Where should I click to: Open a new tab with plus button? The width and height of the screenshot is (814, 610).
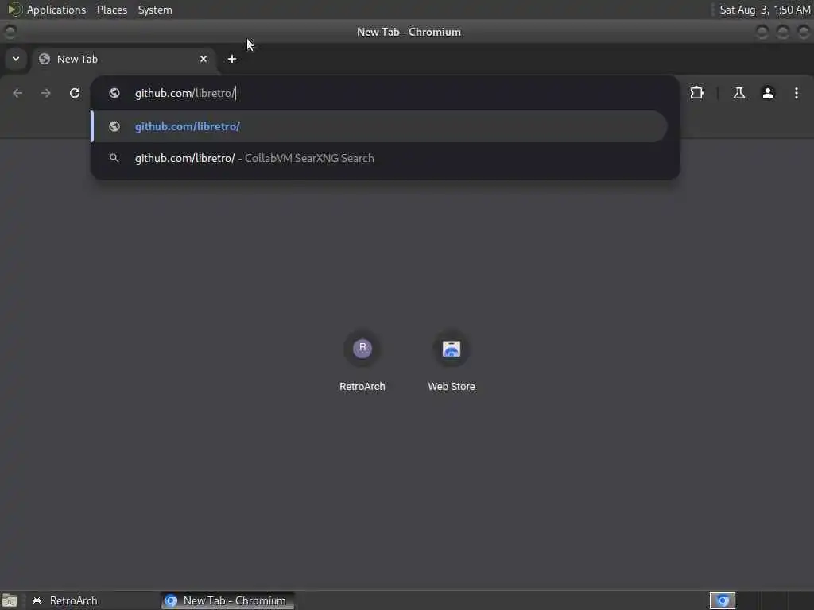click(232, 59)
